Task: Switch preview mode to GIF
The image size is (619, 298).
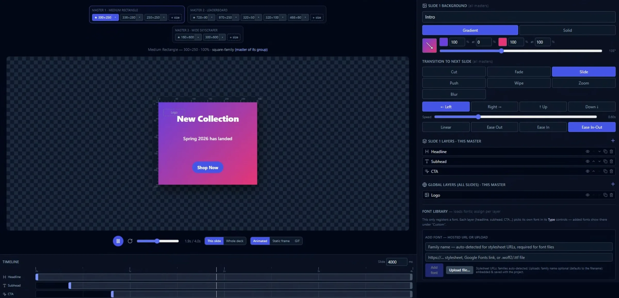Action: [x=297, y=241]
